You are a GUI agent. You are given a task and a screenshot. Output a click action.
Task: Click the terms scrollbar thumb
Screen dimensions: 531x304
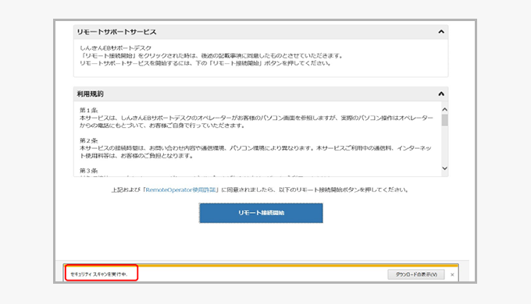click(x=444, y=120)
